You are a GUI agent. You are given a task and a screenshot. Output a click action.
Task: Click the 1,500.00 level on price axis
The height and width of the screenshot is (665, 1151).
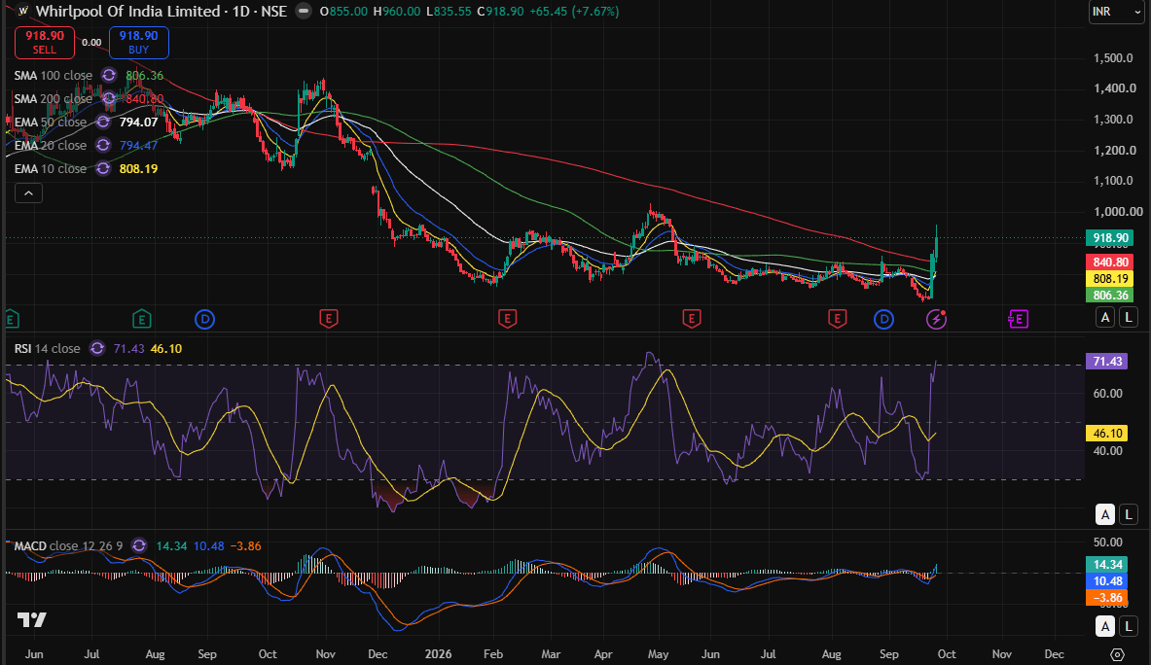pos(1113,58)
